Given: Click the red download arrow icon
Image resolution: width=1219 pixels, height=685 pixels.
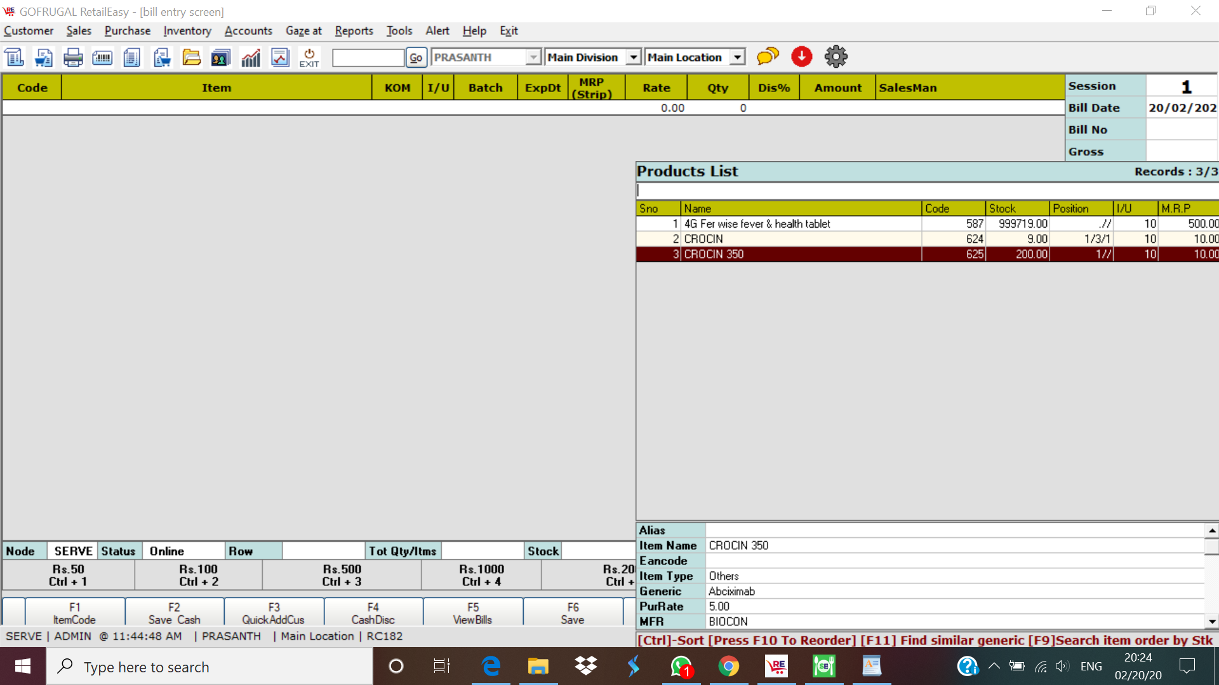Looking at the screenshot, I should pyautogui.click(x=801, y=57).
